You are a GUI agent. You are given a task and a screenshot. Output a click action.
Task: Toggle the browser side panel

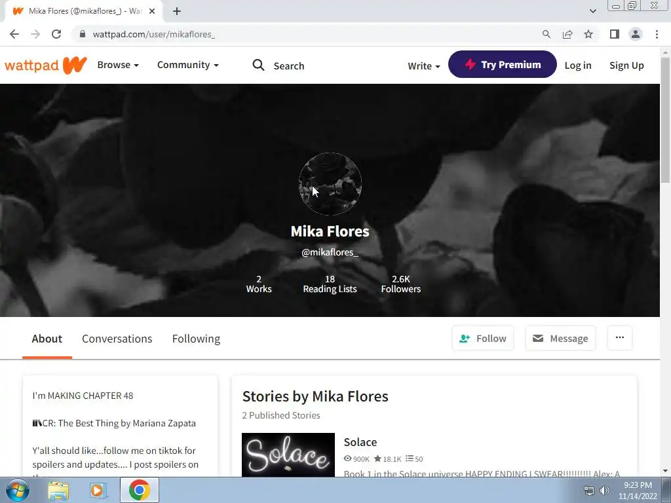point(615,34)
